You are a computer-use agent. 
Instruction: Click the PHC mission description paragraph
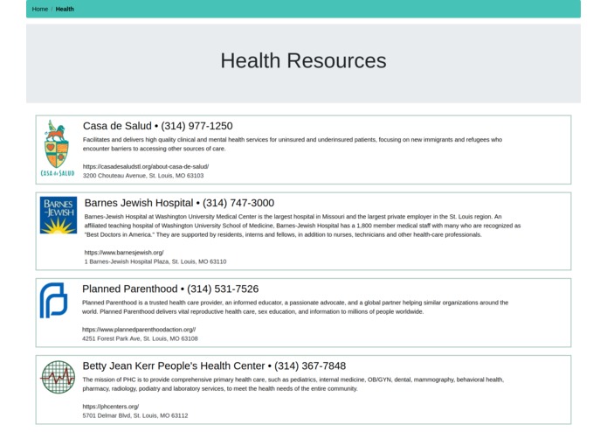point(293,385)
